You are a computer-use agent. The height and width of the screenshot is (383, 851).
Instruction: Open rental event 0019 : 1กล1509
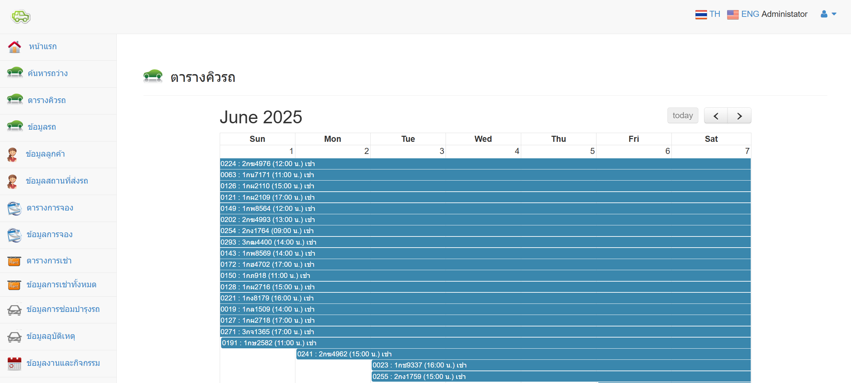coord(485,309)
